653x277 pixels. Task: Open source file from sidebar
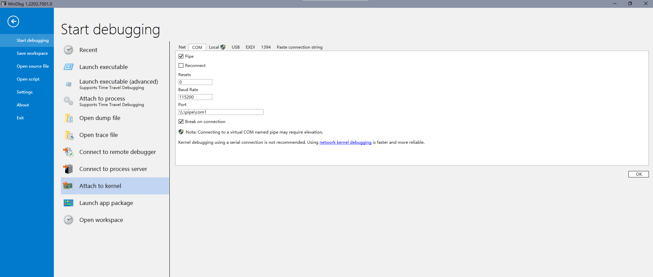click(x=27, y=66)
